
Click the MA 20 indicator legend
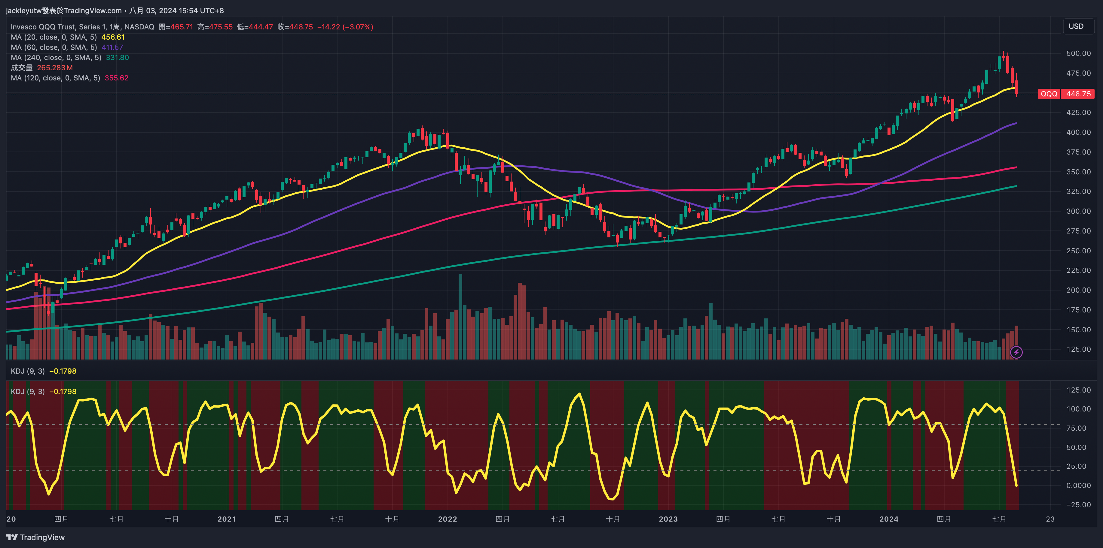(x=53, y=37)
